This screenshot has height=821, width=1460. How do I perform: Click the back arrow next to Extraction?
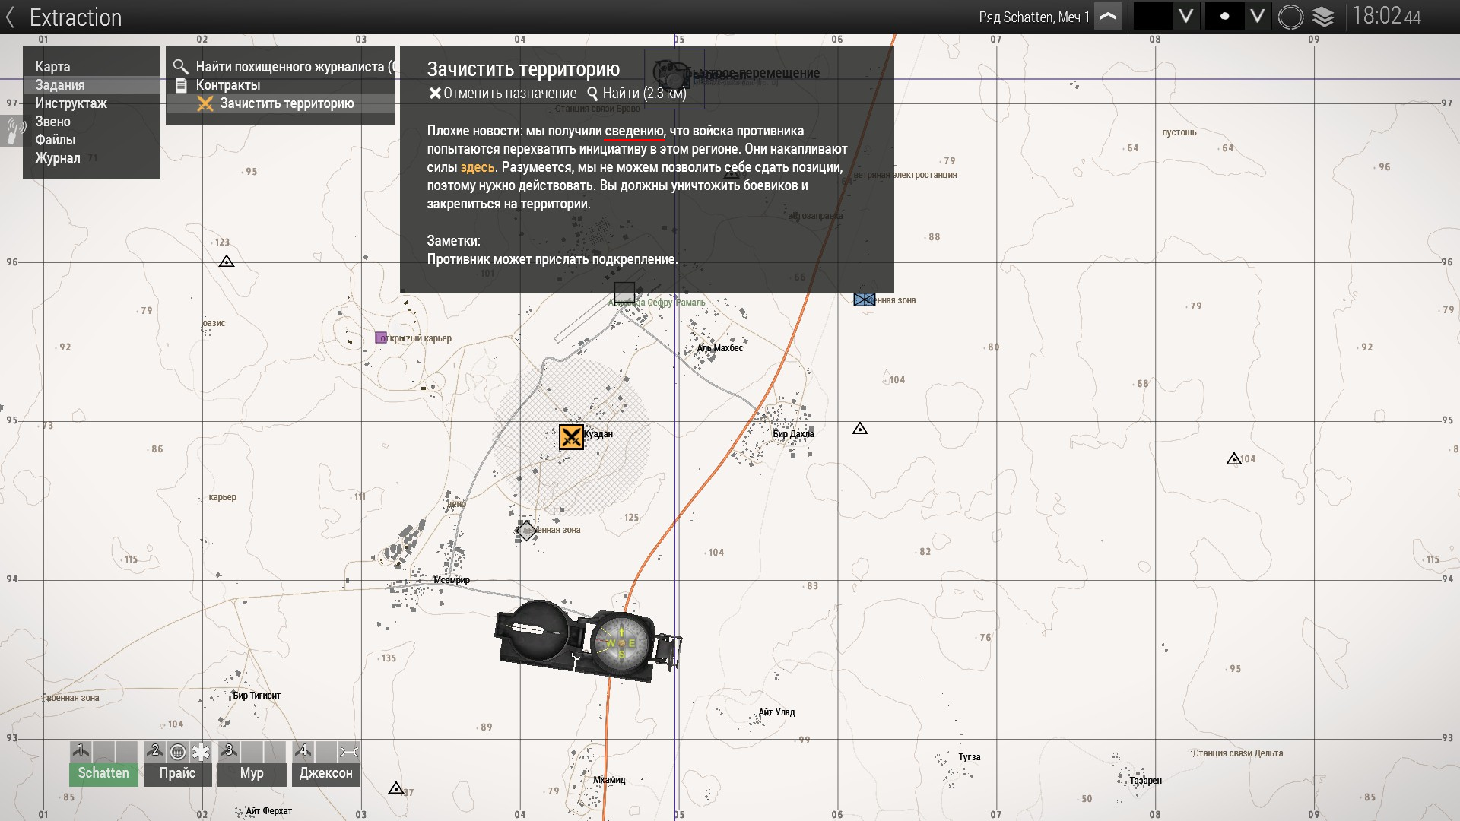[x=10, y=17]
